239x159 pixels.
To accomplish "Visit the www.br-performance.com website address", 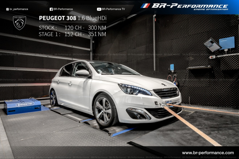I will [207, 153].
